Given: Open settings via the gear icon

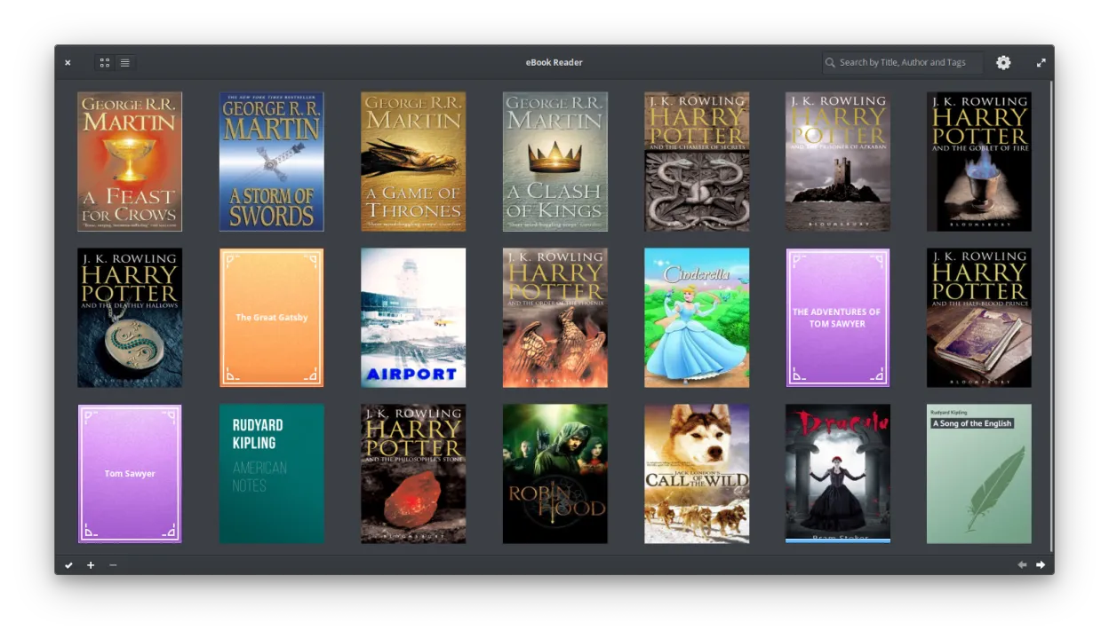Looking at the screenshot, I should [x=1003, y=62].
